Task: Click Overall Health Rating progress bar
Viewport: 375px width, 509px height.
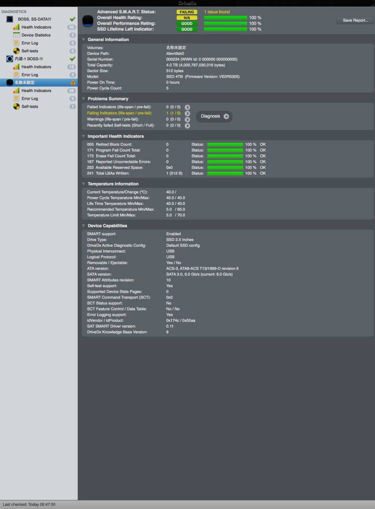Action: click(x=226, y=18)
